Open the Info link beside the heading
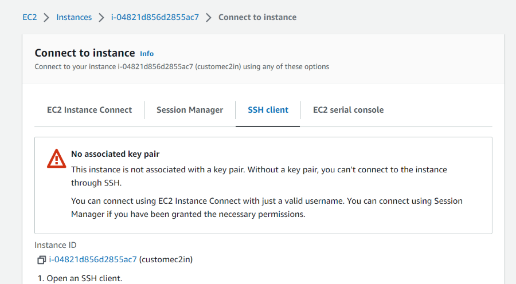The width and height of the screenshot is (516, 284). coord(147,53)
